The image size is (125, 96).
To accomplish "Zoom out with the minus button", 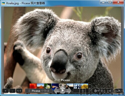I will (x=12, y=91).
